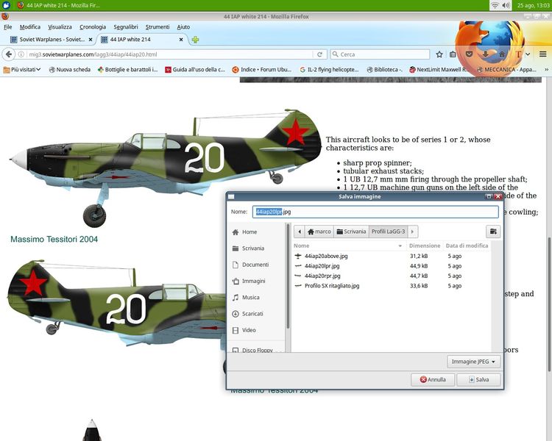The image size is (552, 441).
Task: Open the Segnalibri menu
Action: point(126,26)
